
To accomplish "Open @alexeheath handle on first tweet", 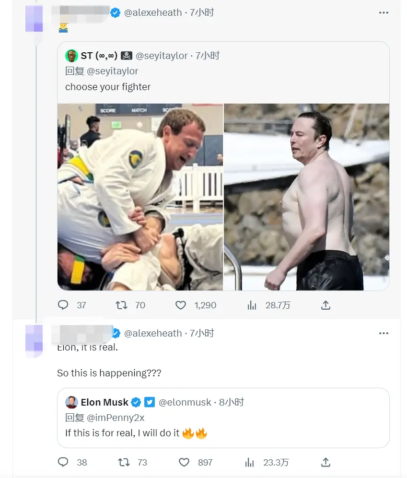I will point(153,13).
